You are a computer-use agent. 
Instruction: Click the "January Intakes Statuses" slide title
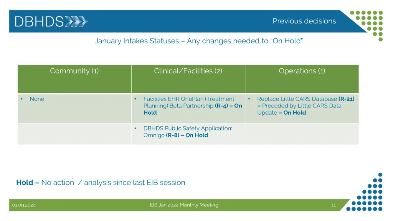tap(199, 41)
